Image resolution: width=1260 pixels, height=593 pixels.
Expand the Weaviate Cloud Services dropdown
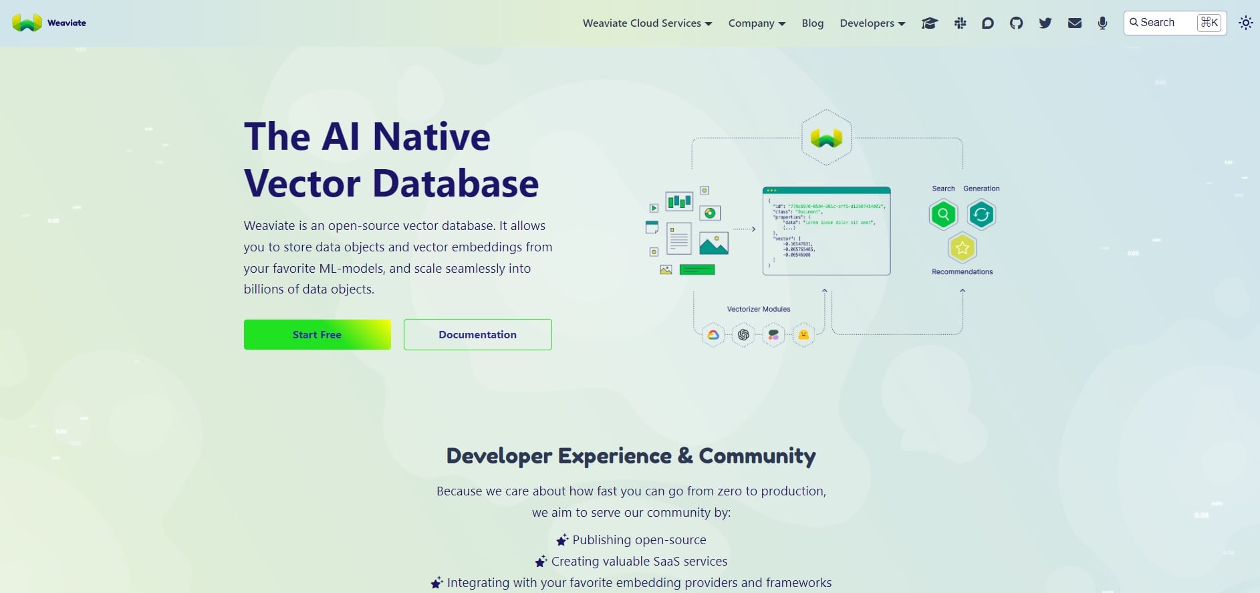(x=647, y=23)
